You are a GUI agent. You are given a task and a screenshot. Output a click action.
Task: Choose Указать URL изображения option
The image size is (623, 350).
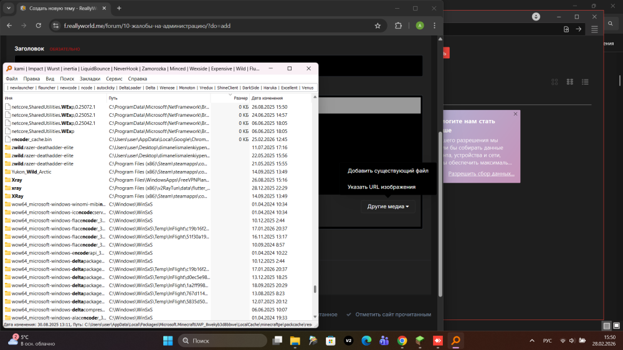point(381,187)
